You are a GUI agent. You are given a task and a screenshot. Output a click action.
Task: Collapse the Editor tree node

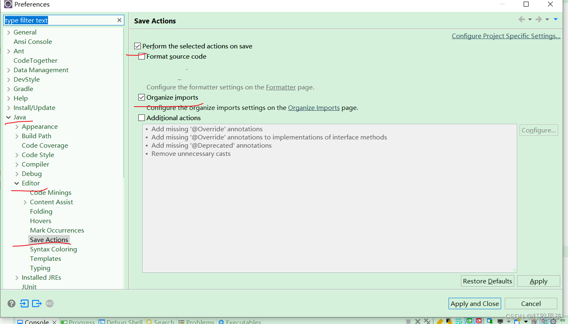pyautogui.click(x=17, y=183)
